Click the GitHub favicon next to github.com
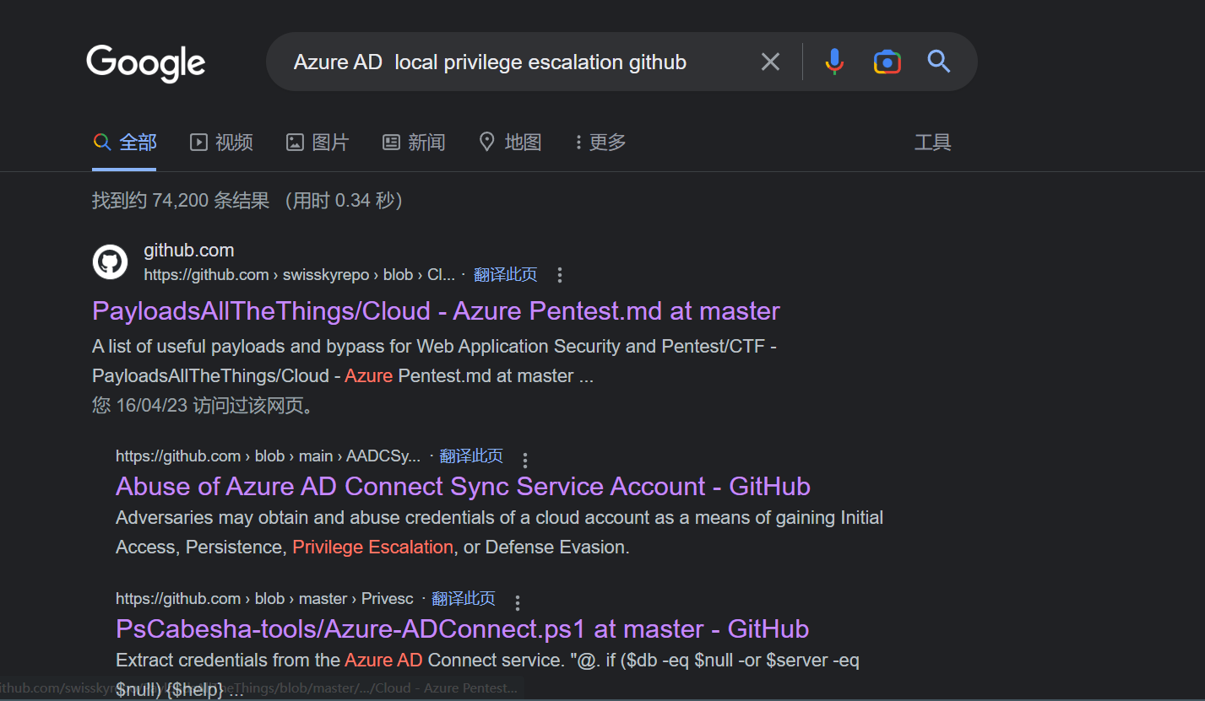This screenshot has width=1205, height=701. click(x=110, y=262)
